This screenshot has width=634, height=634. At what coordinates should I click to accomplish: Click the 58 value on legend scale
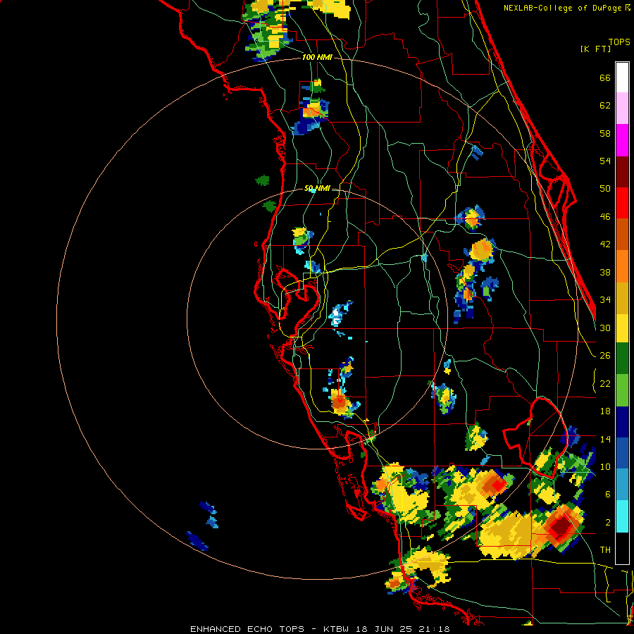605,133
